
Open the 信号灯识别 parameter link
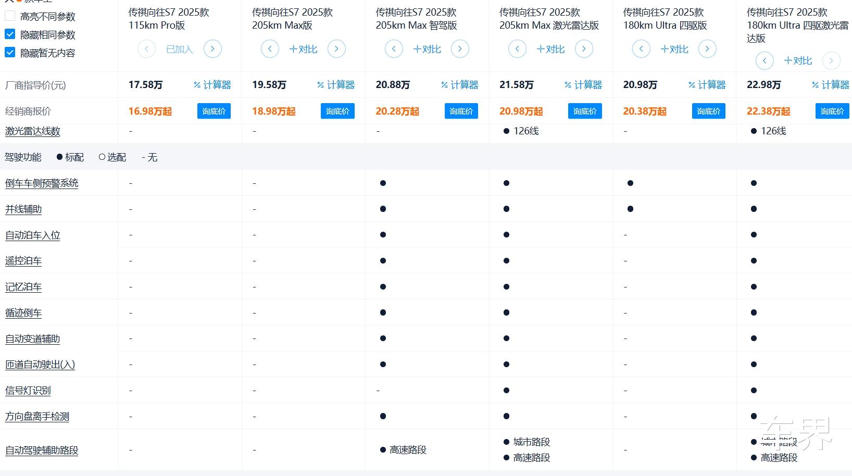point(28,391)
